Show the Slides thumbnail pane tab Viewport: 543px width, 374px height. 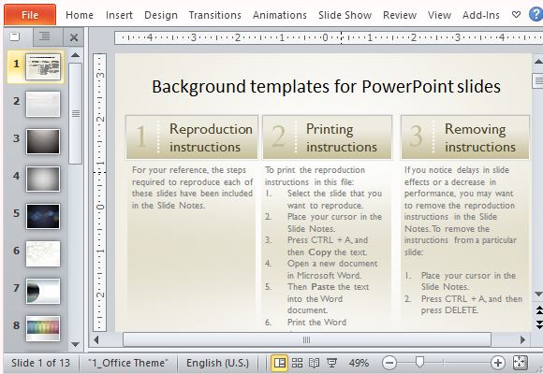point(15,36)
